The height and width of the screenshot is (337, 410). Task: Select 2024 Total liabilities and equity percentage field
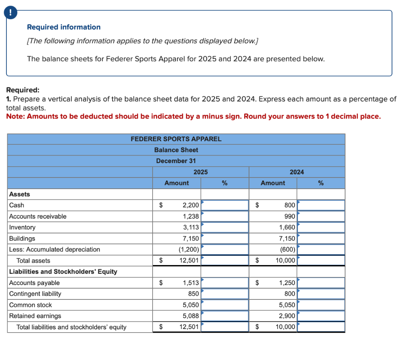coord(321,327)
